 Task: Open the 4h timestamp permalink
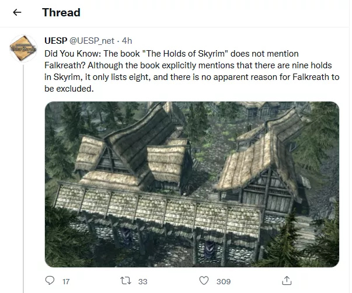pyautogui.click(x=127, y=41)
